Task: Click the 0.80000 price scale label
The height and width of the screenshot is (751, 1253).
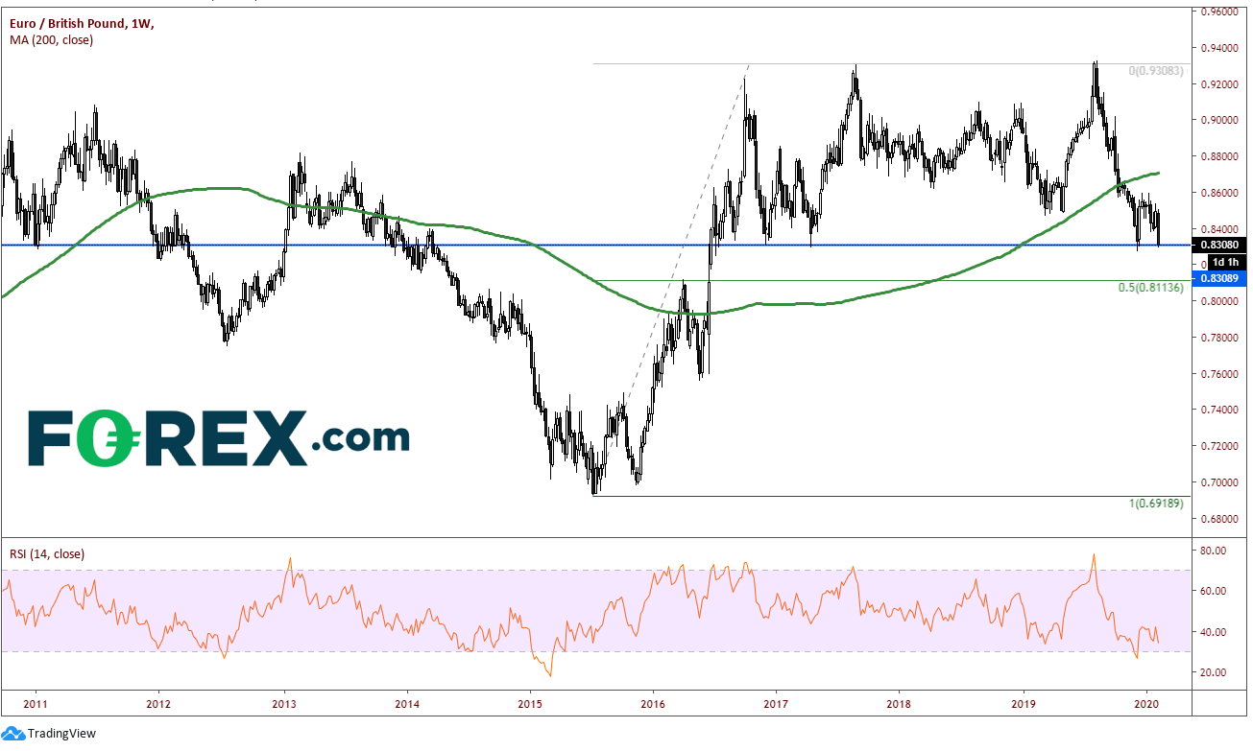Action: pos(1221,301)
